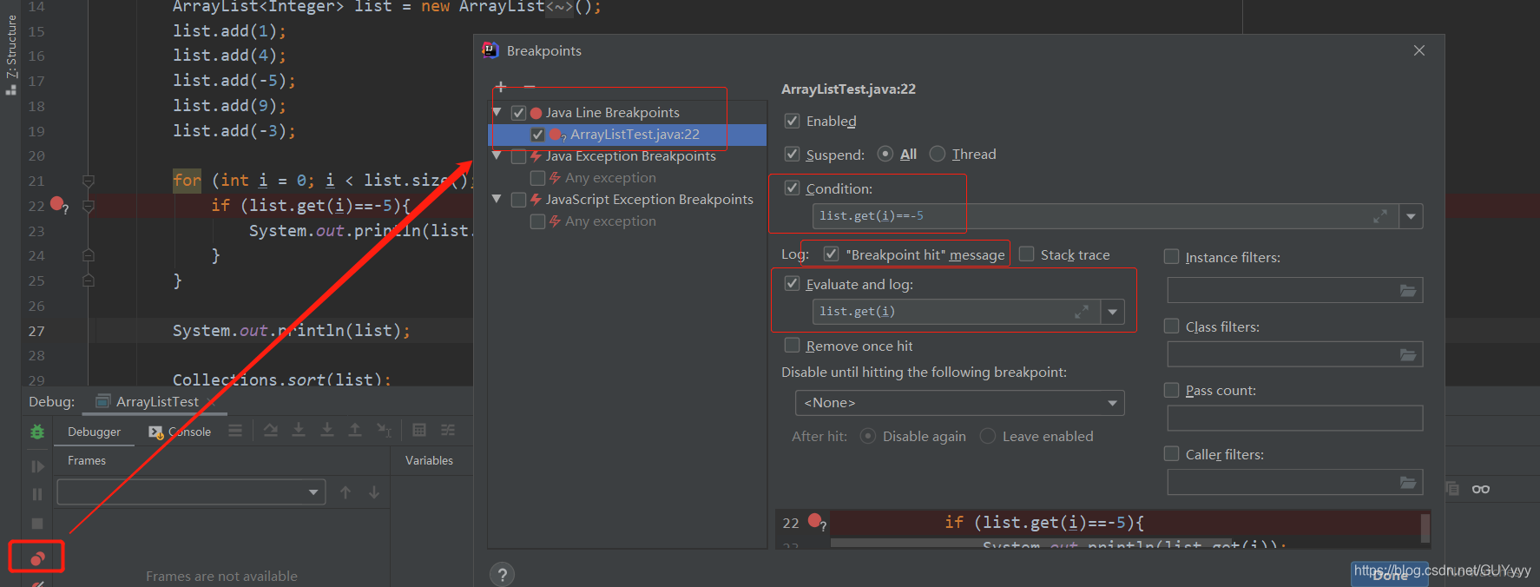Click the glasses watch icon behind dialog

point(1481,490)
